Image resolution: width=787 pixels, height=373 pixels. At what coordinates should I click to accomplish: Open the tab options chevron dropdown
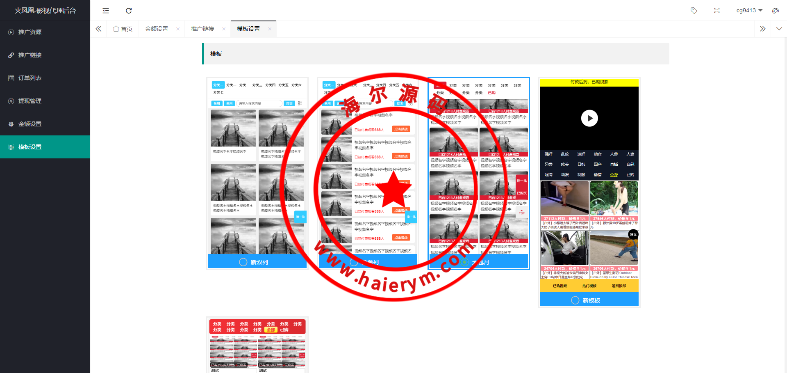pos(779,29)
